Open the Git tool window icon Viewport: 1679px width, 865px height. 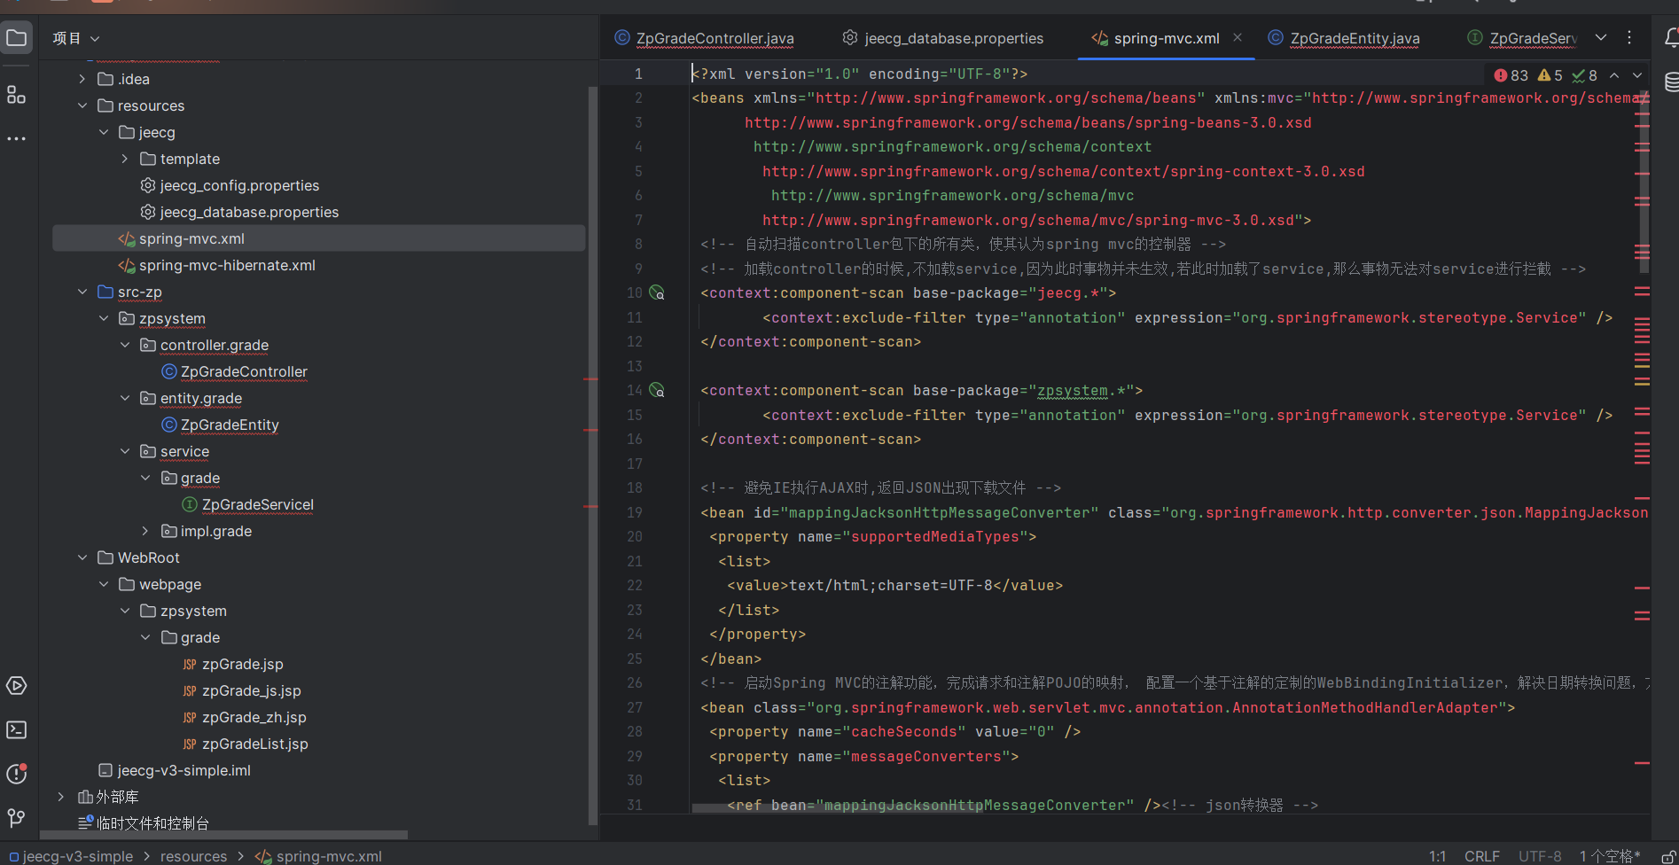(x=17, y=818)
